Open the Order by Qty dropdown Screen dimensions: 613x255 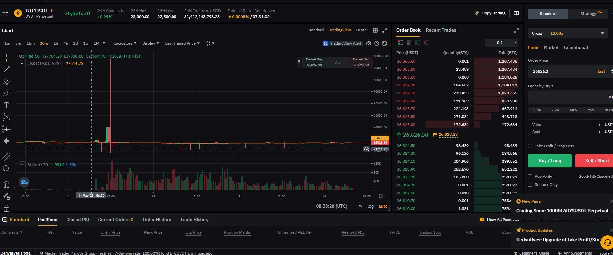tap(541, 86)
